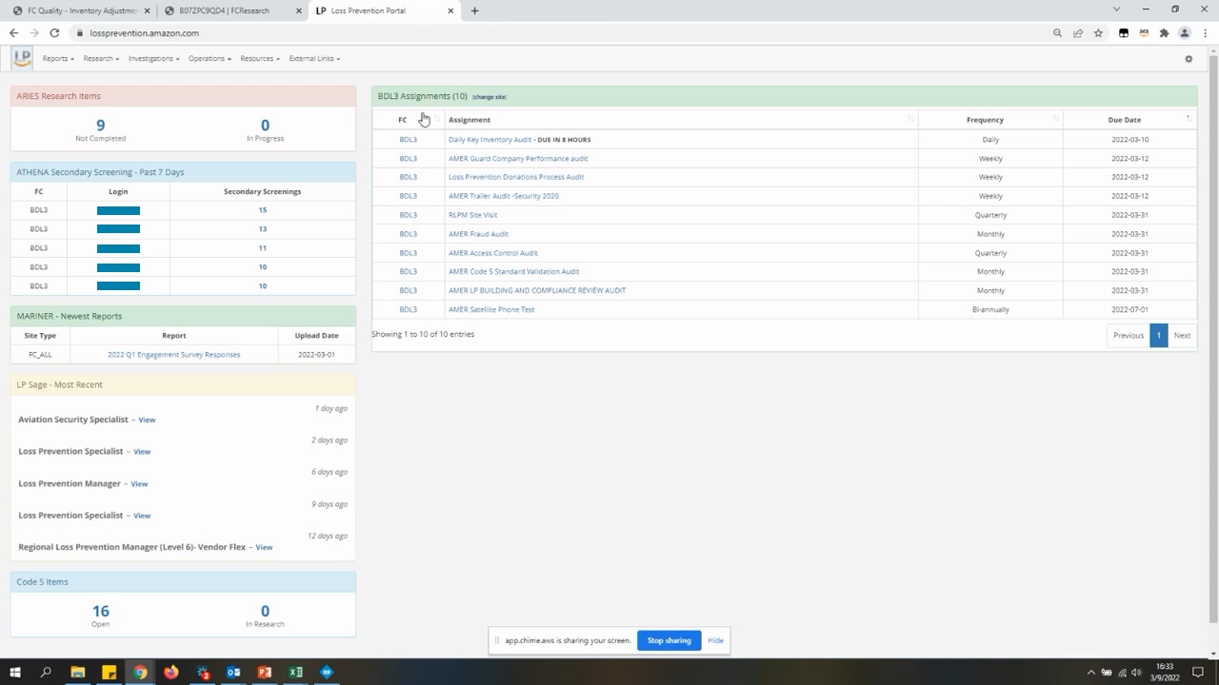Reload the page with the refresh icon
The height and width of the screenshot is (685, 1219).
click(54, 33)
